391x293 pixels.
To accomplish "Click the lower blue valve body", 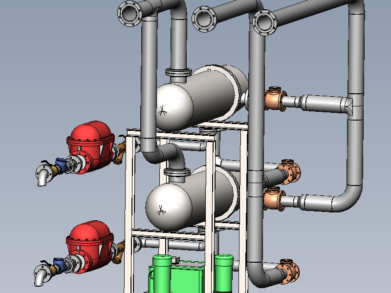I will (59, 266).
